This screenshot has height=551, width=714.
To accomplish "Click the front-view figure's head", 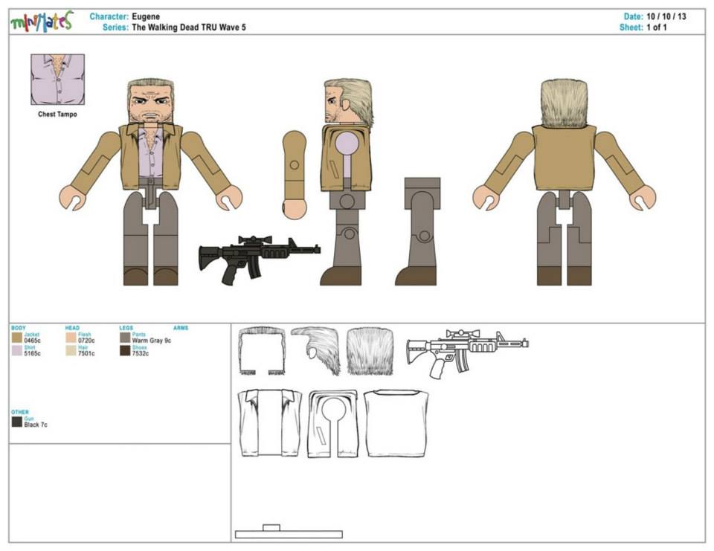I will tap(151, 102).
